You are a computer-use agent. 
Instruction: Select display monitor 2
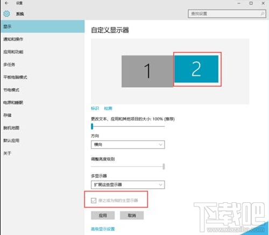point(196,69)
